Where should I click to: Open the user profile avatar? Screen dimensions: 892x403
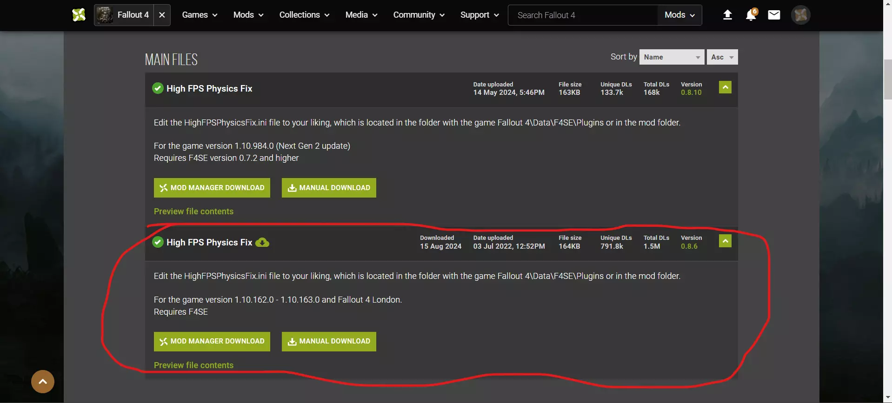pos(800,15)
